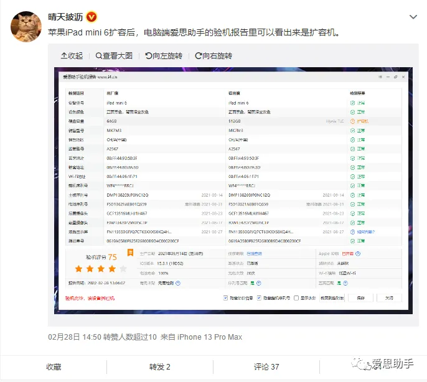The image size is (427, 382).
Task: Click the green check icon in 后置摄像头 row
Action: click(x=352, y=213)
